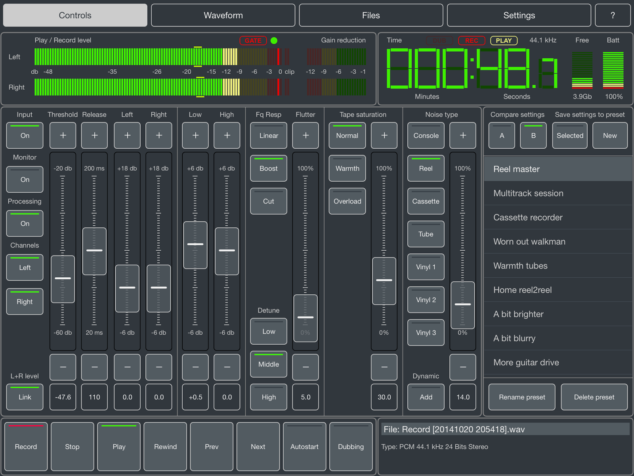Open the Settings tab
Screen dimensions: 634x476
[519, 15]
